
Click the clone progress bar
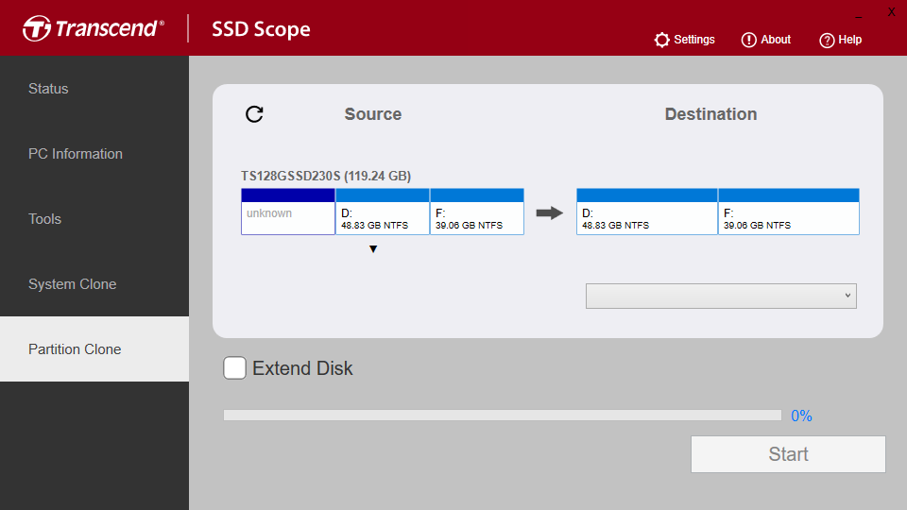[x=502, y=416]
